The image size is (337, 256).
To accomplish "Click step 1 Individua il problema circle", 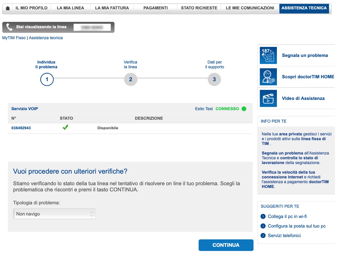I will click(47, 79).
